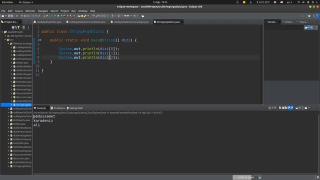
Task: Open the Refactor menu
Action: coord(30,11)
